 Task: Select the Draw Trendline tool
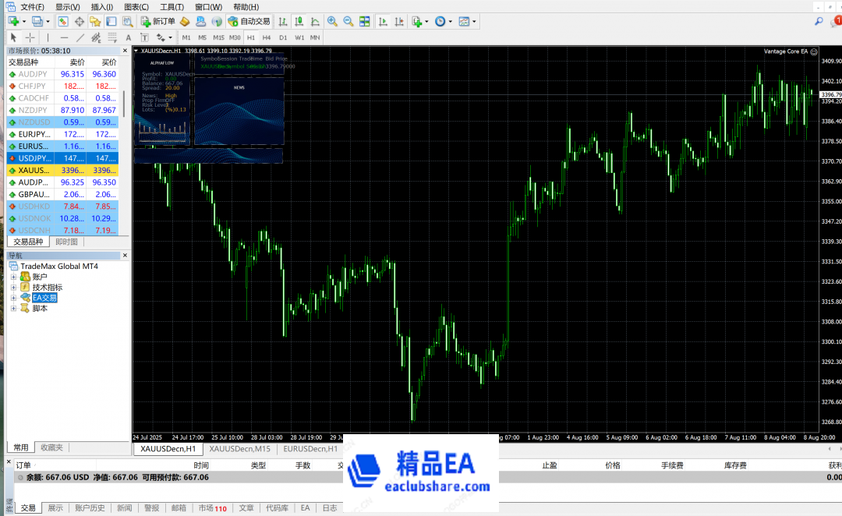tap(80, 37)
